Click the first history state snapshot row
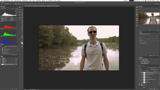Screen dimensions: 160x90 [9, 46]
